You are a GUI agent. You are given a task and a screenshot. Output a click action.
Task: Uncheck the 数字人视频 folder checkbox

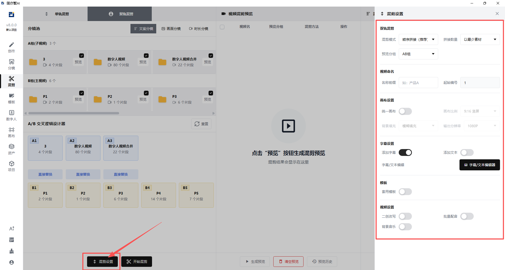(x=146, y=55)
